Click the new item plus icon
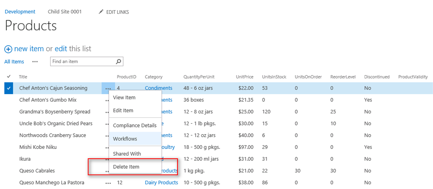This screenshot has width=433, height=189. (8, 49)
